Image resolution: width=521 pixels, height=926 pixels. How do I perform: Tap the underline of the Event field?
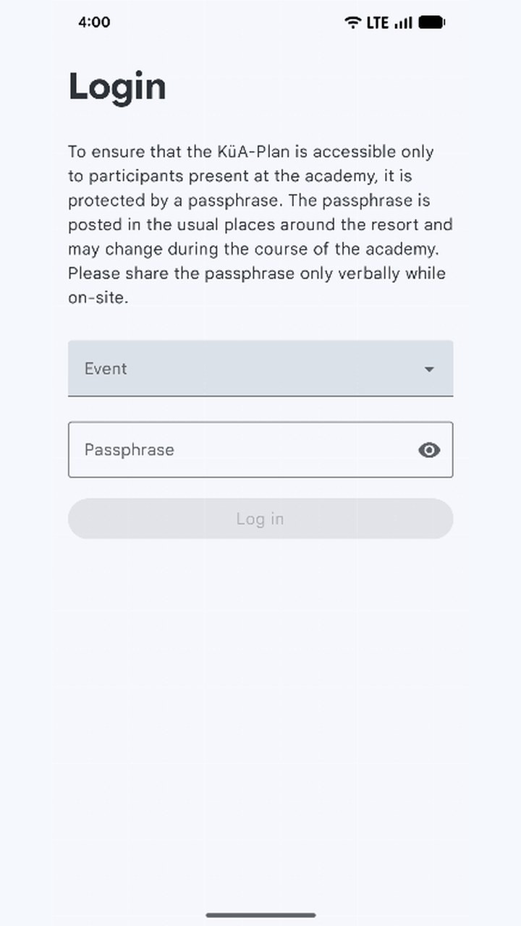260,396
